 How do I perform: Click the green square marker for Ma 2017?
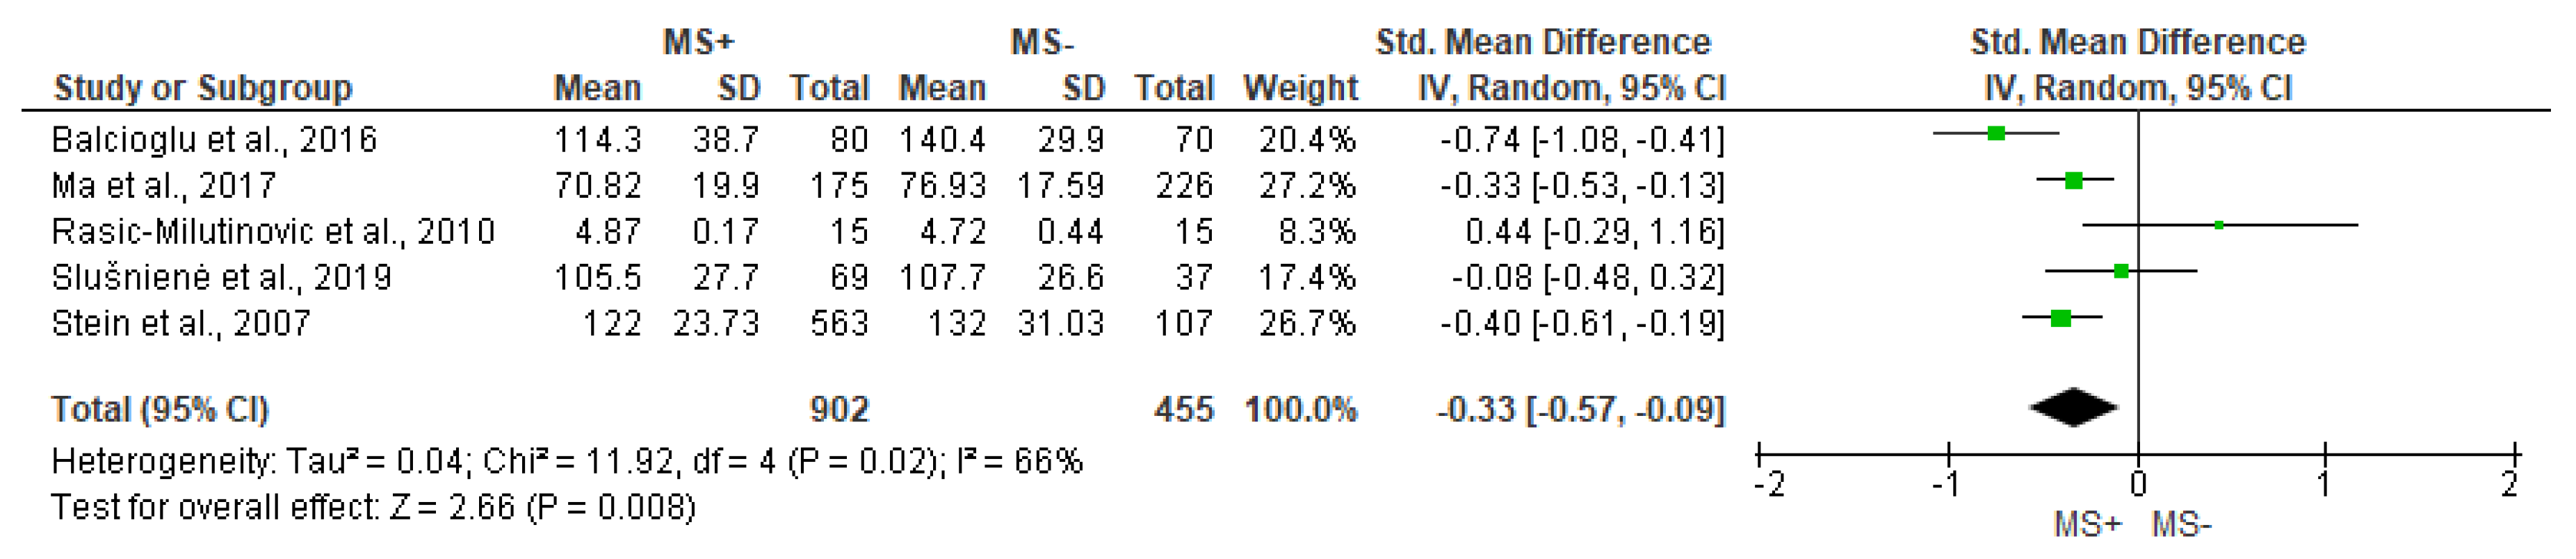click(x=2073, y=181)
